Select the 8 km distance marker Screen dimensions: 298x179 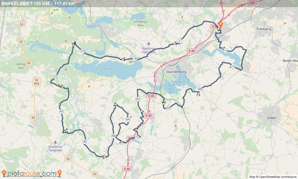click(x=179, y=41)
